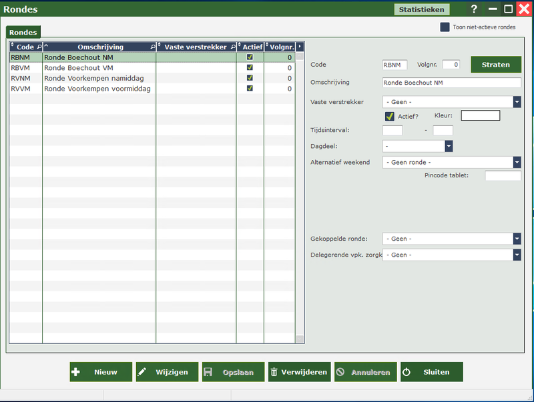Click search icon in Omschrijving column header
This screenshot has width=534, height=402.
[152, 47]
